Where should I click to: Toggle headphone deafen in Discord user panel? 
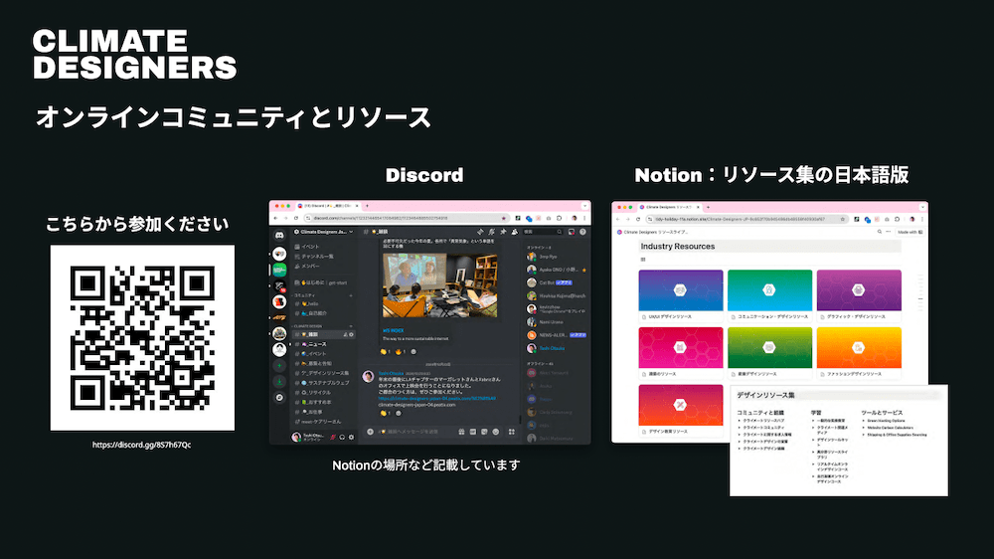(x=342, y=438)
